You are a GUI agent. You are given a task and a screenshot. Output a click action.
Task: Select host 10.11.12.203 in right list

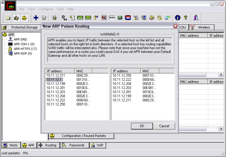pos(122,88)
